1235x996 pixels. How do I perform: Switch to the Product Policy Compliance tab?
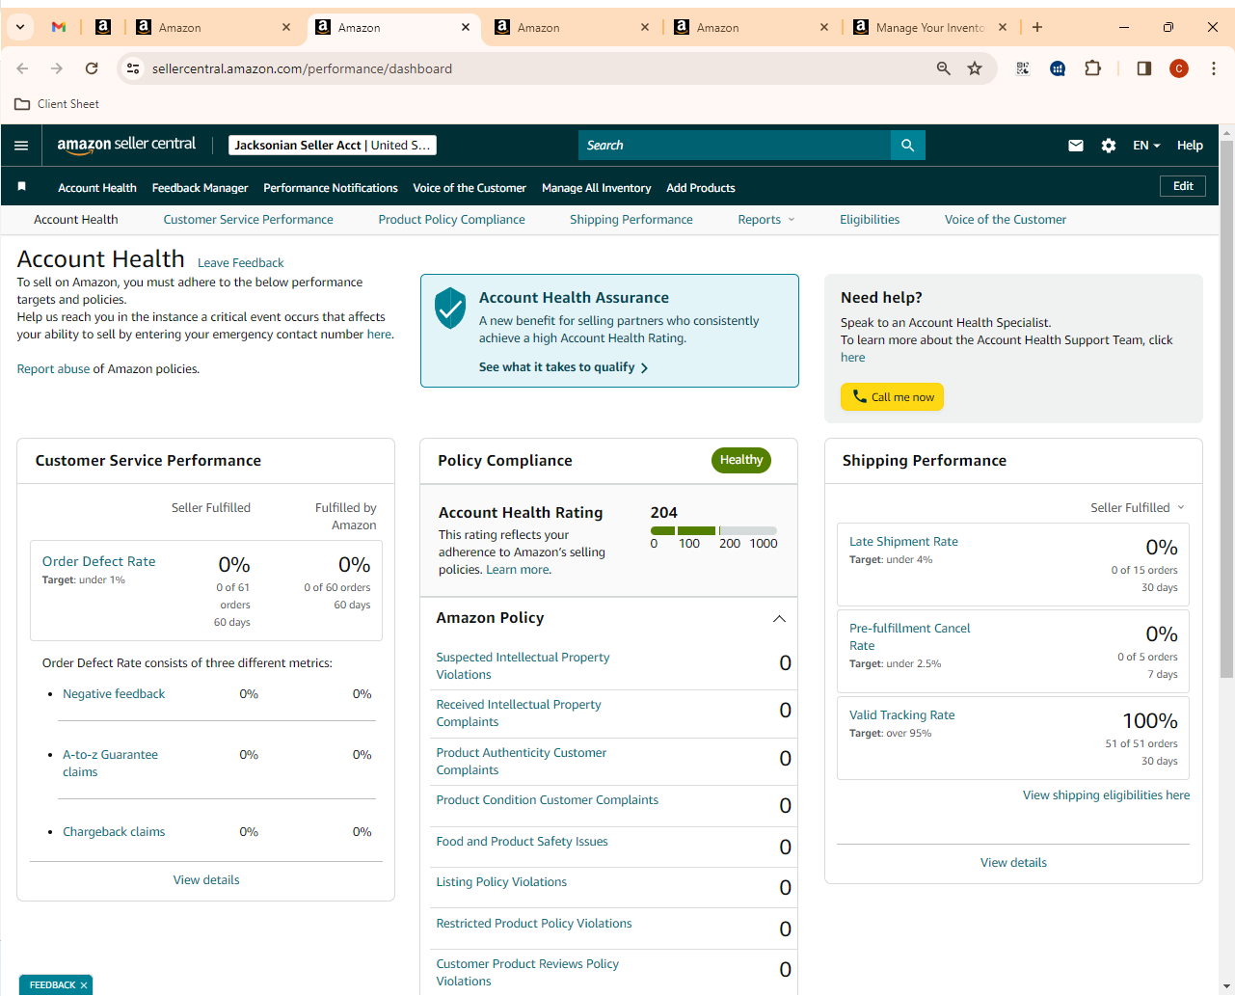pyautogui.click(x=451, y=220)
